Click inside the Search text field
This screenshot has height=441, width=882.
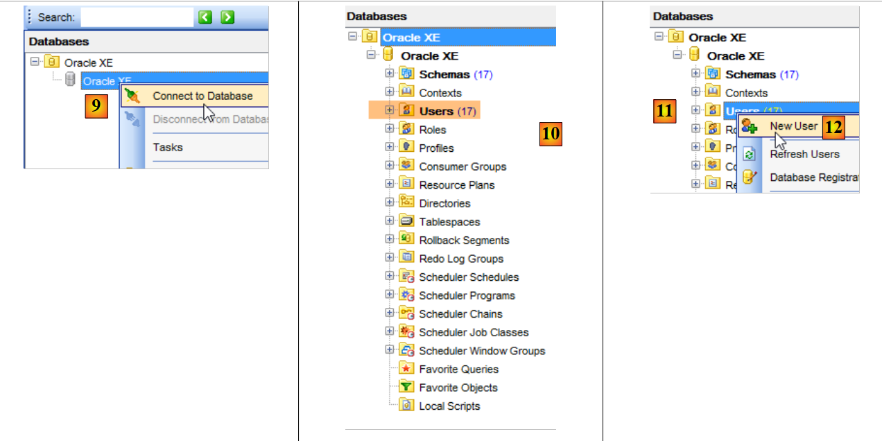(x=137, y=17)
